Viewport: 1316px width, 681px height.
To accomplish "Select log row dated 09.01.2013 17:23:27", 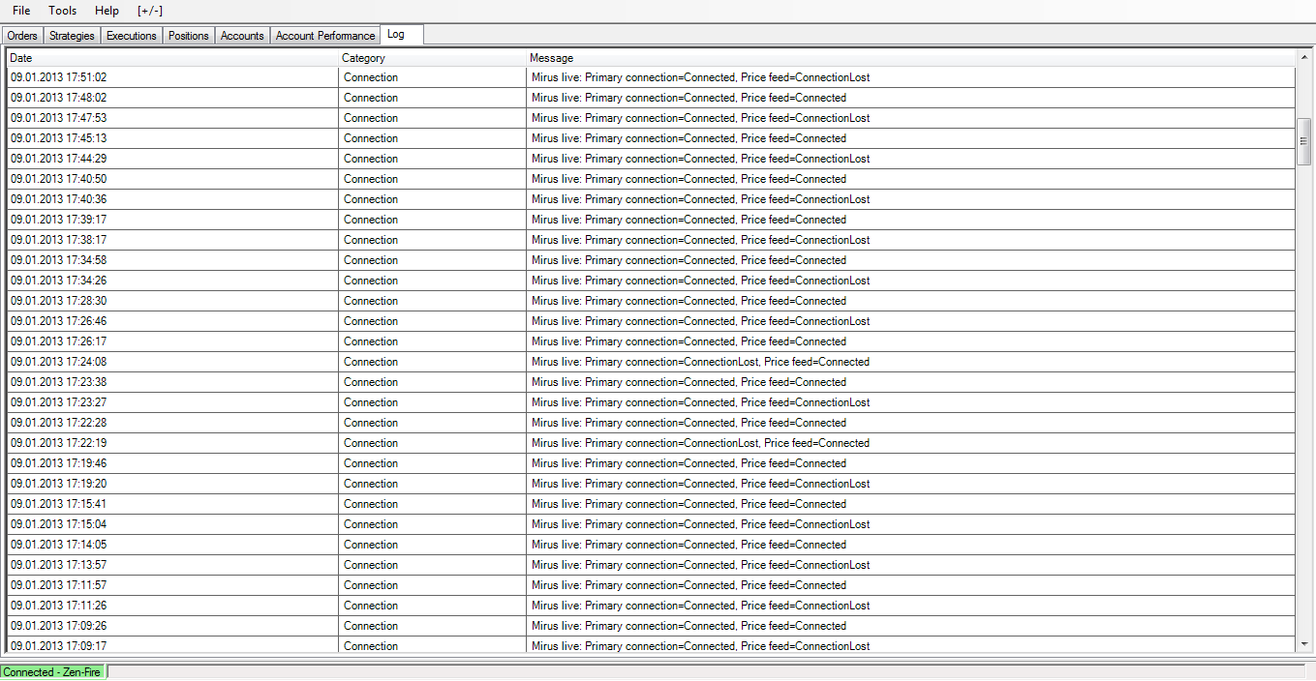I will tap(651, 402).
